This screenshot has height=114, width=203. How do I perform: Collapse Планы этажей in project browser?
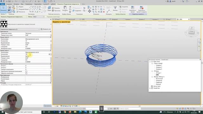(152, 63)
